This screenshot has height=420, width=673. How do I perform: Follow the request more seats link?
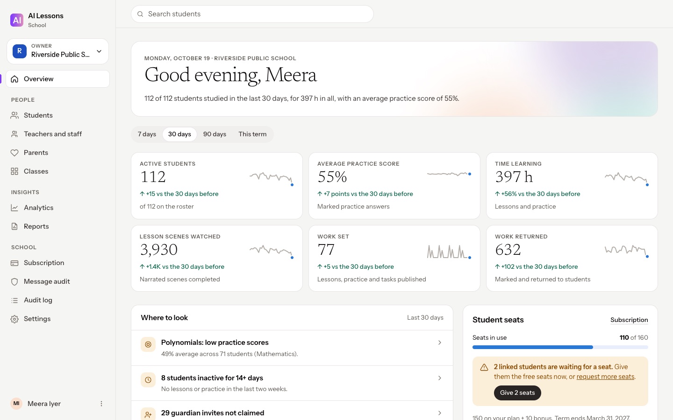click(605, 377)
